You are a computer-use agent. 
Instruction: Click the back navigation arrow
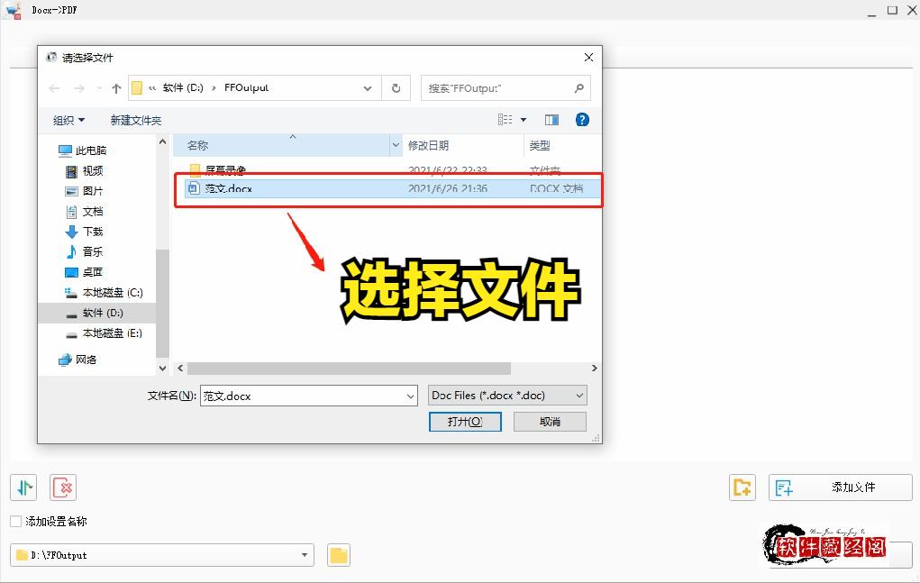[x=54, y=88]
